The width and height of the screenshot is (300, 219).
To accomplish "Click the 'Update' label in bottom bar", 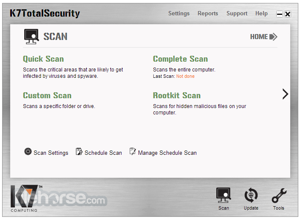I will tap(251, 208).
